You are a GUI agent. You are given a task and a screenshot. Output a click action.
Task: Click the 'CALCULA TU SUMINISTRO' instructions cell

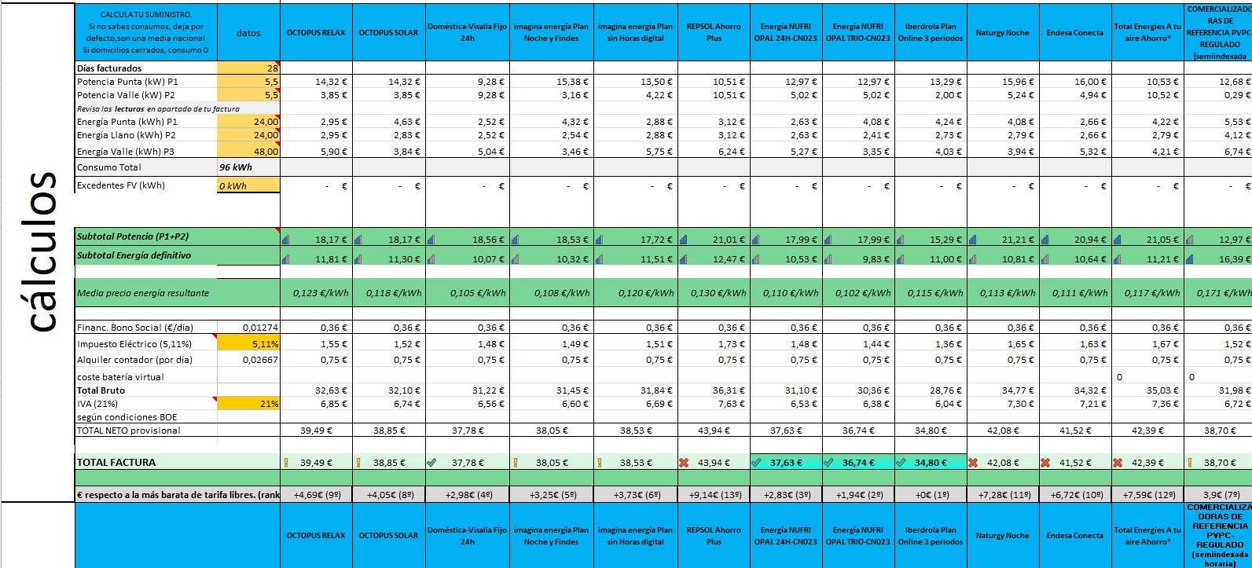(x=146, y=32)
